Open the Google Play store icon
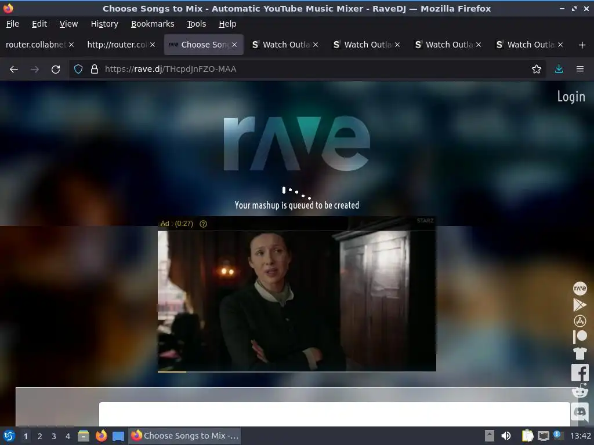Viewport: 594px width, 445px height. [x=579, y=305]
